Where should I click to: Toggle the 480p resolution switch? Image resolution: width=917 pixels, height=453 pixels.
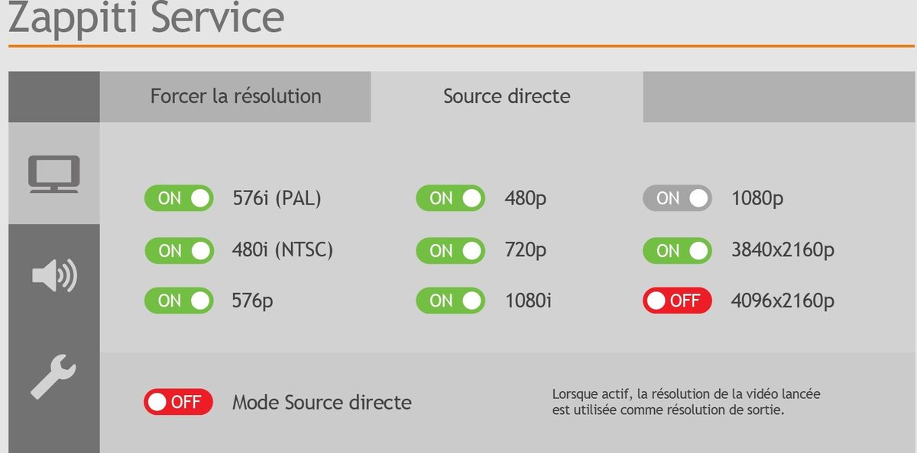[x=450, y=199]
